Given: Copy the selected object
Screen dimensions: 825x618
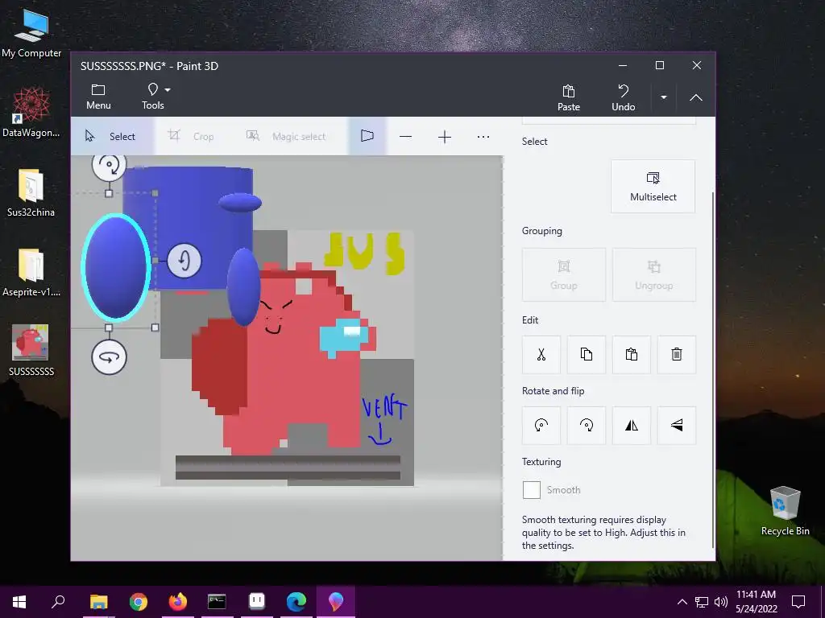Looking at the screenshot, I should click(x=587, y=354).
